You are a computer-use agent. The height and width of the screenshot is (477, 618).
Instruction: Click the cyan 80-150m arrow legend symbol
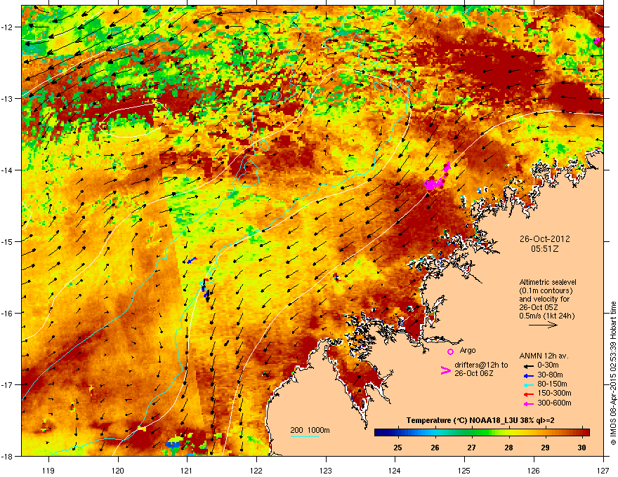point(529,384)
